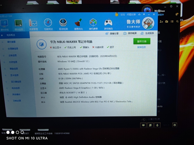Click 保存截屏 to save screenshot

click(x=130, y=33)
